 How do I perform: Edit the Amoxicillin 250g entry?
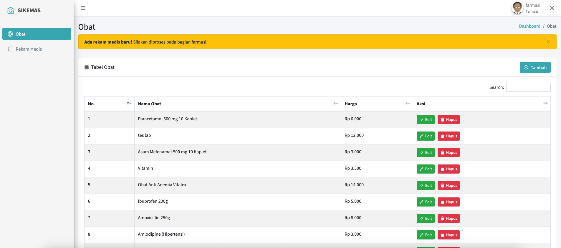pyautogui.click(x=426, y=219)
